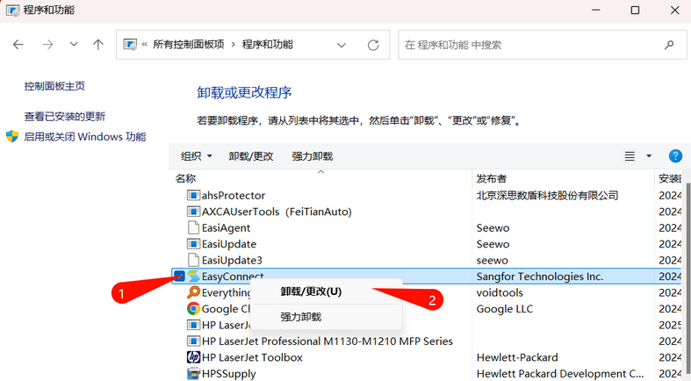Viewport: 691px width, 381px height.
Task: Click 强力卸载 in the toolbar
Action: pos(313,156)
